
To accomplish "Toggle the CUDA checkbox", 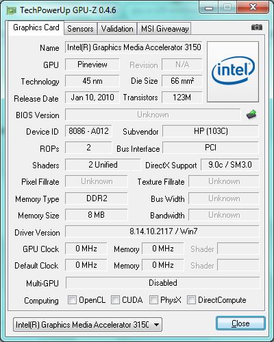I will pyautogui.click(x=115, y=299).
